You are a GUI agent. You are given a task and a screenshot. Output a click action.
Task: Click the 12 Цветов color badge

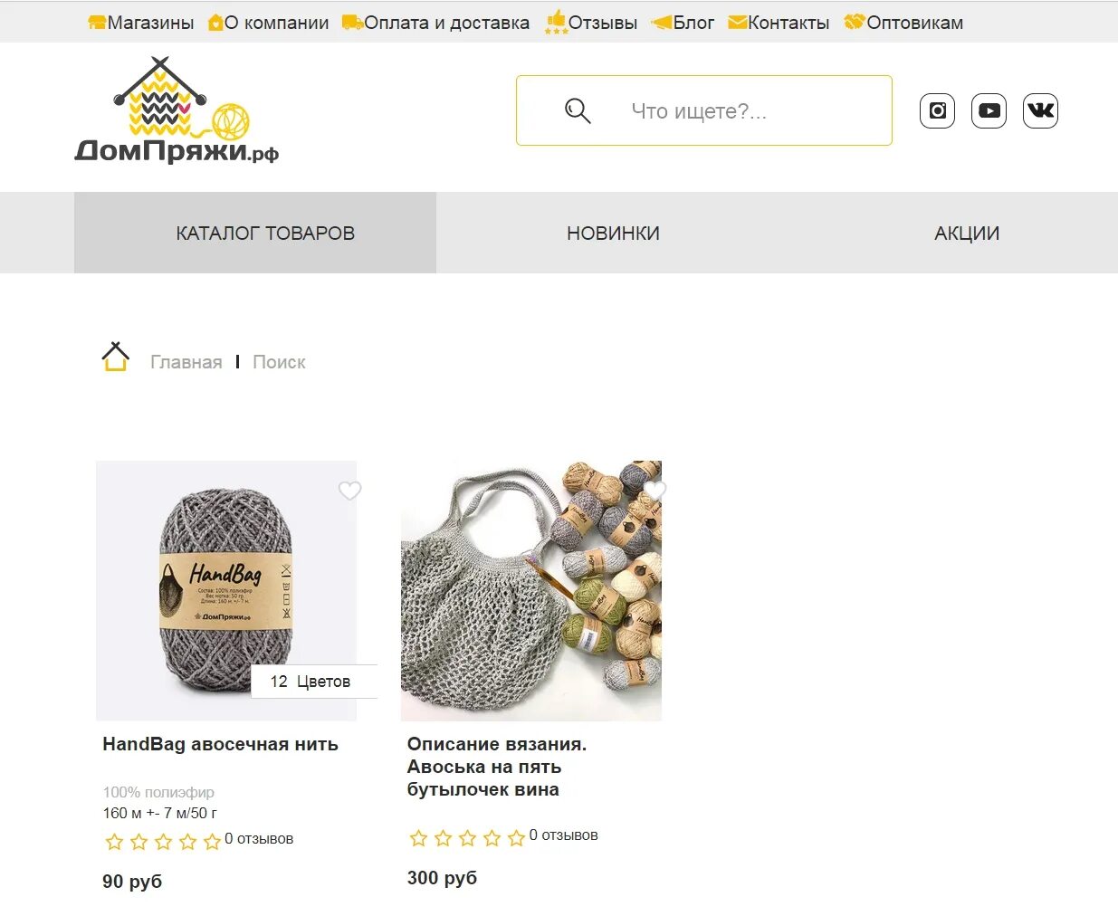[313, 682]
